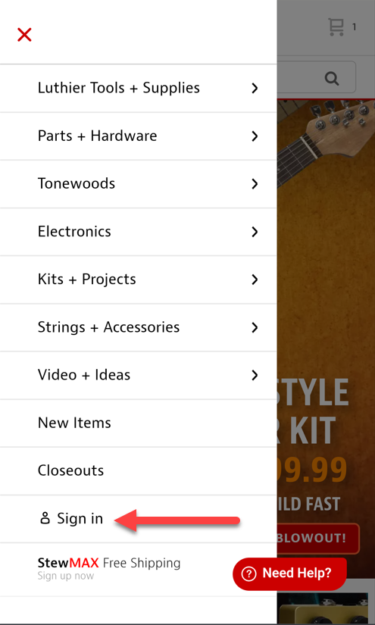Click the search magnifier icon
The image size is (375, 625).
point(332,78)
